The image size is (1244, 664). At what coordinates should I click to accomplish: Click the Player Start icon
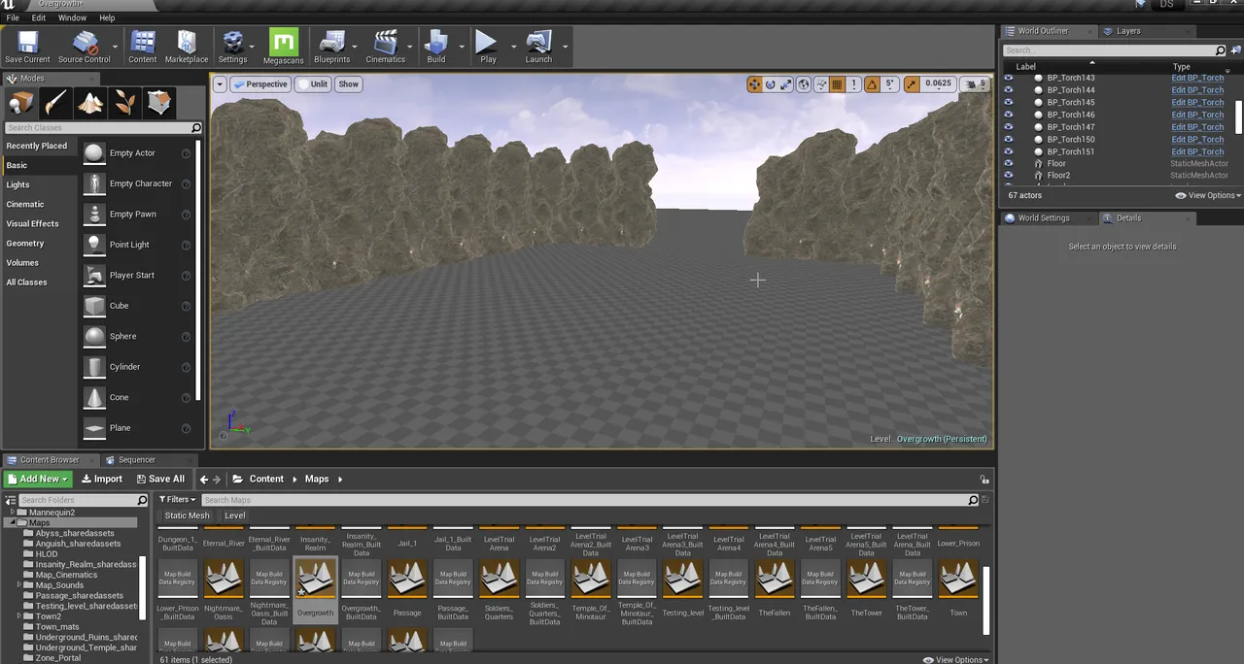[x=94, y=276]
